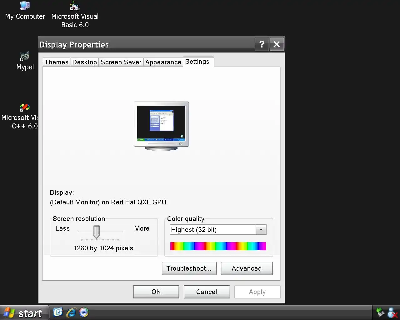Click the Display Properties title bar
Viewport: 400px width, 320px height.
147,44
